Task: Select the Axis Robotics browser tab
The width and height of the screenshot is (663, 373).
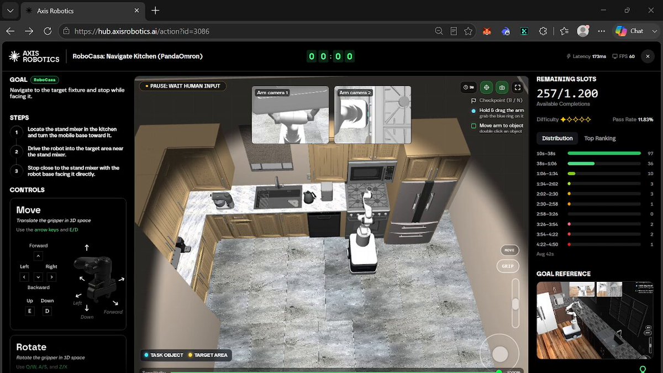Action: [84, 10]
